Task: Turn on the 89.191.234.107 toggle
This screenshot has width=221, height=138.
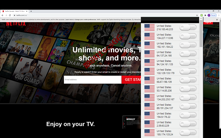Action: [x=188, y=106]
